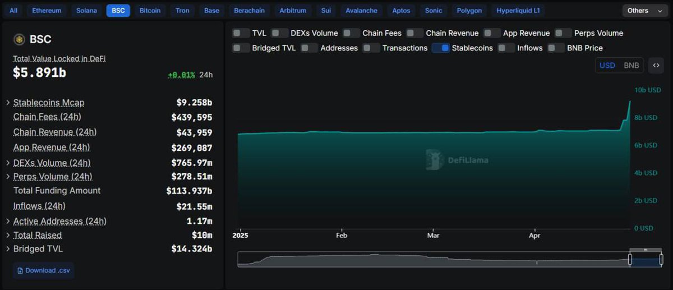673x290 pixels.
Task: Open the Tron chain tab
Action: coord(182,11)
